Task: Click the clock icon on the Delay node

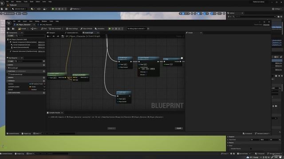Action: click(x=182, y=58)
